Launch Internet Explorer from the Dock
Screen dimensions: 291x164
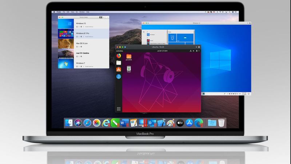tap(106, 123)
